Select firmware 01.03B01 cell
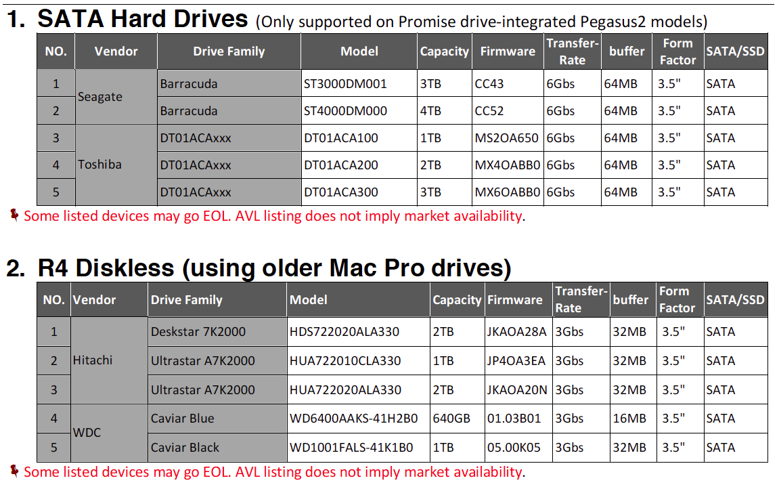 (518, 419)
